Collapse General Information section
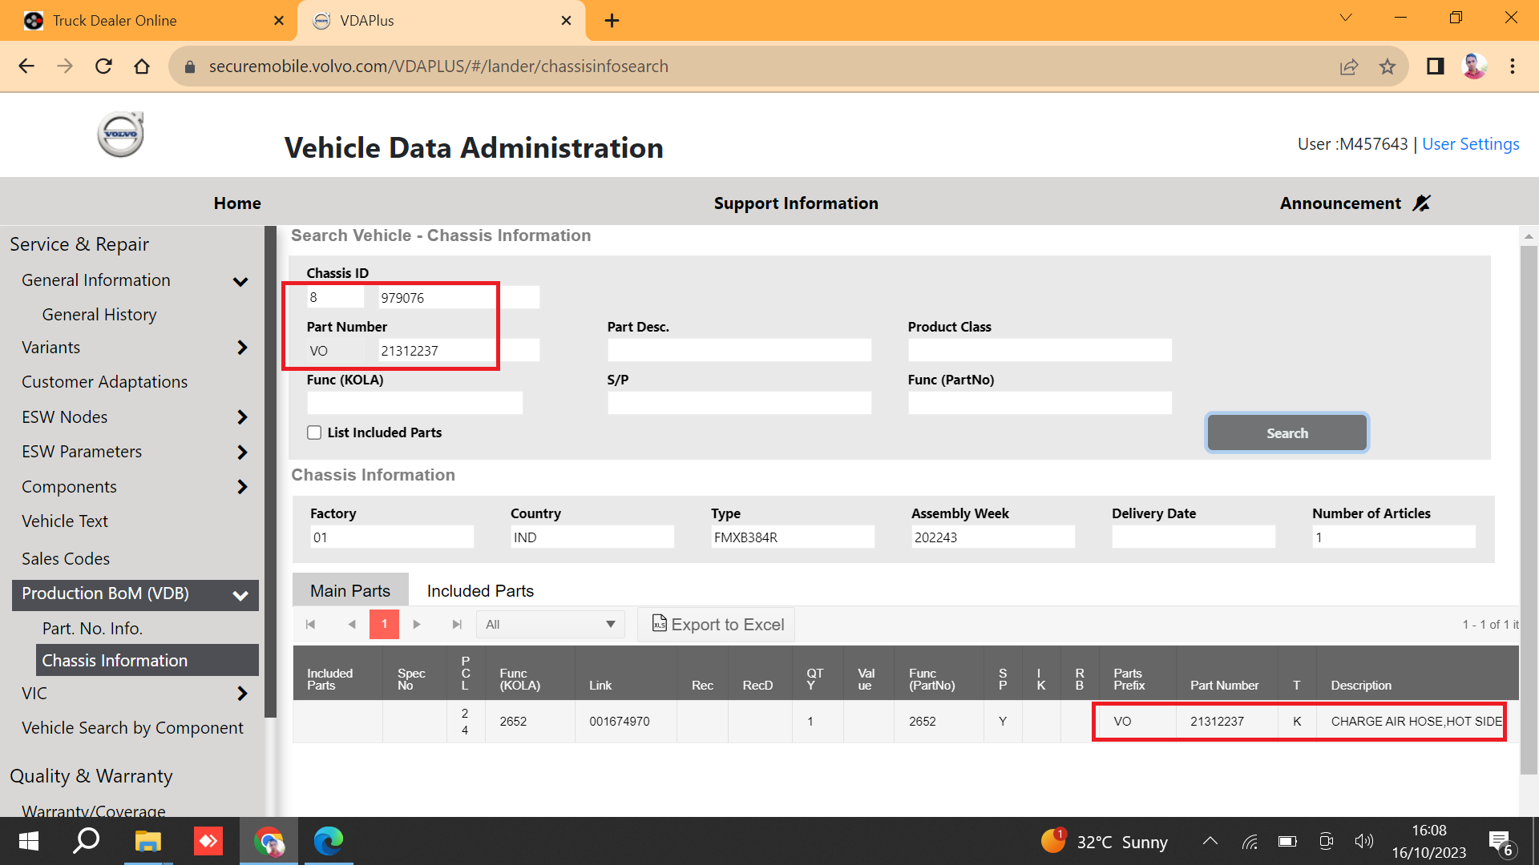This screenshot has height=865, width=1539. click(x=240, y=281)
